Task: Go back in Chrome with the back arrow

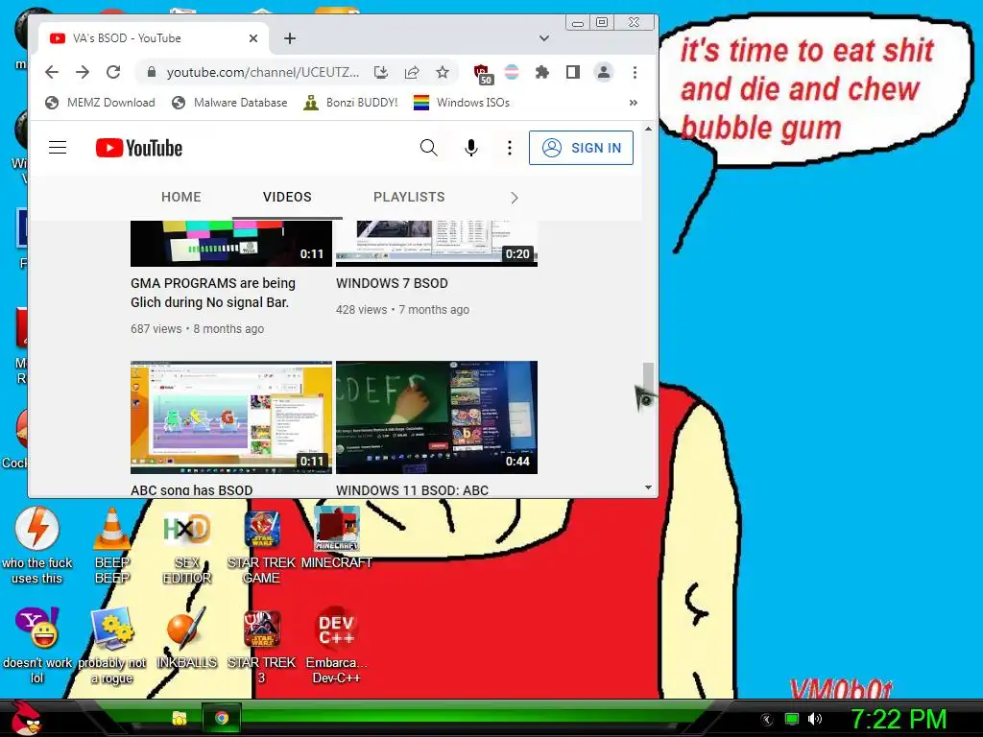Action: point(52,72)
